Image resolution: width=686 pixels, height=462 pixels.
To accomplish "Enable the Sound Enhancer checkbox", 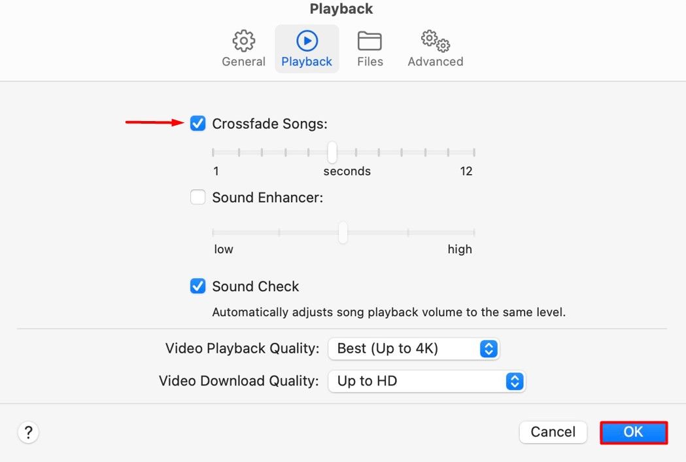I will point(197,197).
